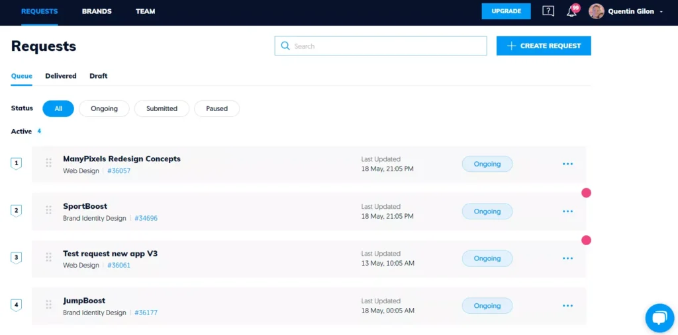This screenshot has height=335, width=678.
Task: Click the search magnifier icon
Action: point(285,46)
